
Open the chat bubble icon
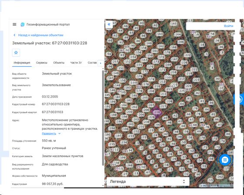point(225,160)
